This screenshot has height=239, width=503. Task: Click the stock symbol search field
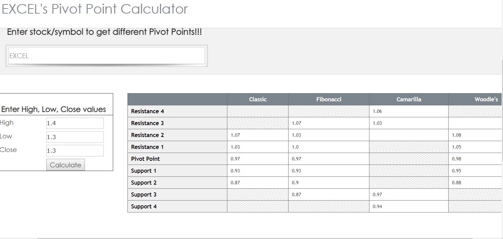point(106,56)
